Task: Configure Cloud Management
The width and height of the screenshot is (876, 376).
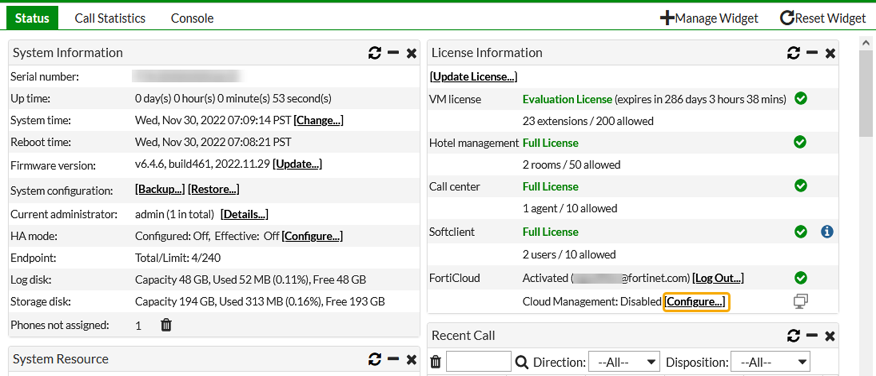Action: pos(695,302)
